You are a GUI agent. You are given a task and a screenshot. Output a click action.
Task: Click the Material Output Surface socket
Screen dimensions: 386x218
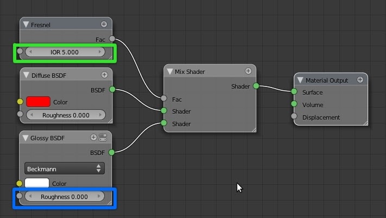(294, 91)
